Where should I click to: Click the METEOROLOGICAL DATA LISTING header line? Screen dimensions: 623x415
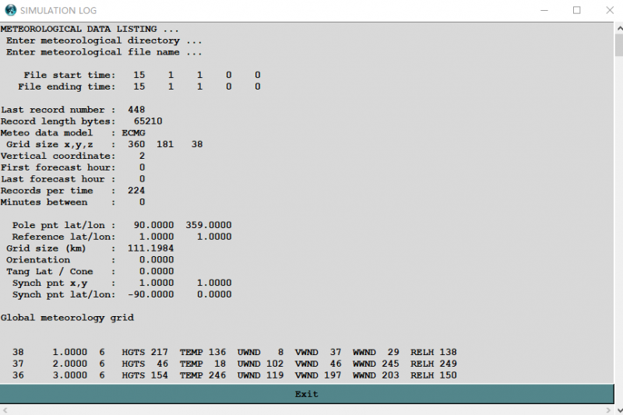click(x=90, y=29)
